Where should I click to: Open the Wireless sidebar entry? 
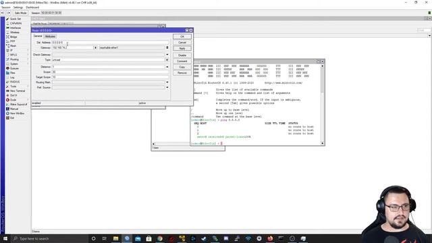[15, 32]
